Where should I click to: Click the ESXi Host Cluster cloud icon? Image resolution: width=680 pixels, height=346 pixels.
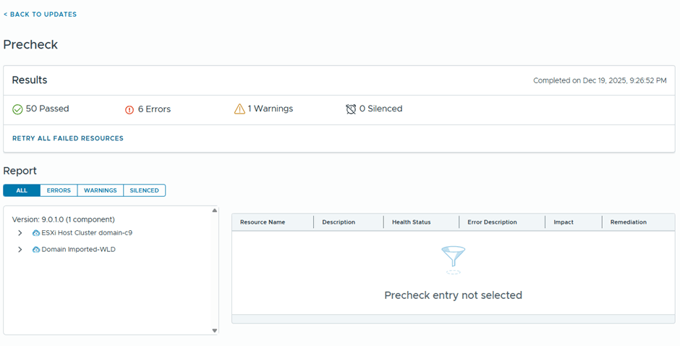coord(36,233)
